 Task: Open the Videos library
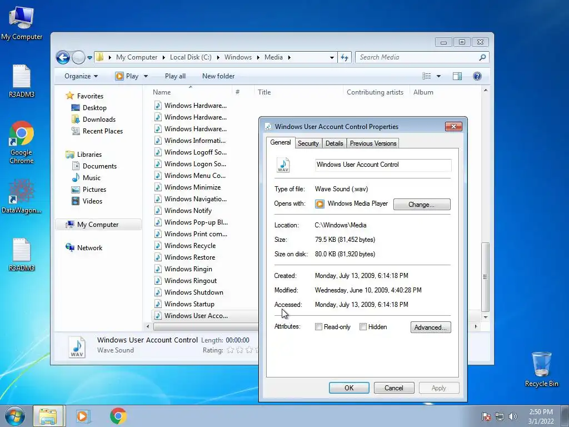point(92,201)
